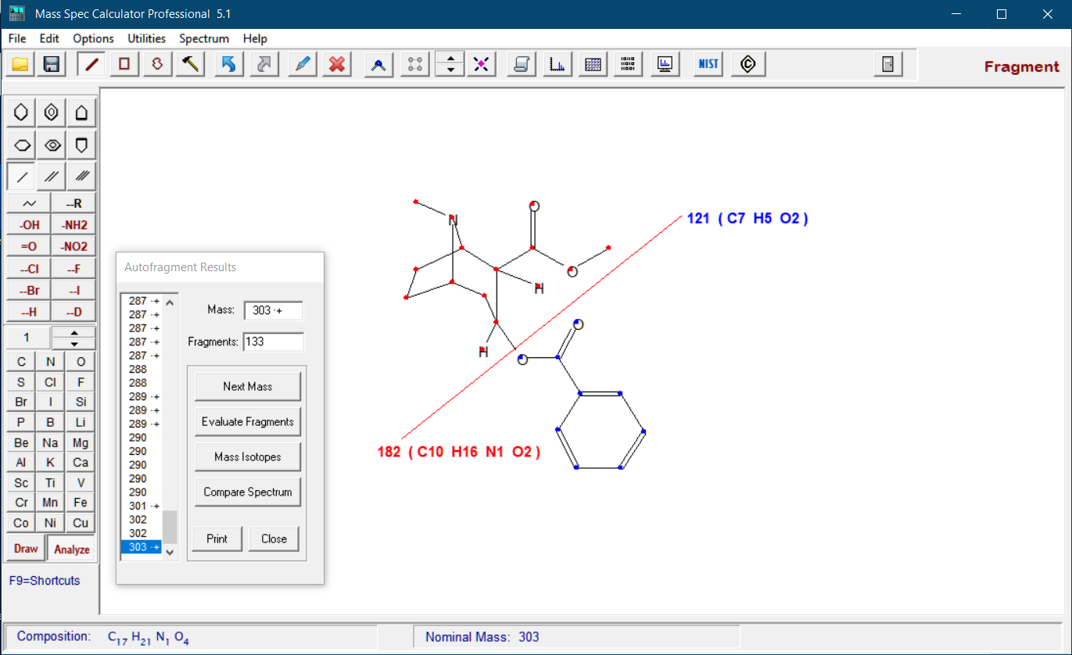The width and height of the screenshot is (1072, 655).
Task: Select the sulfur S element button
Action: click(21, 382)
